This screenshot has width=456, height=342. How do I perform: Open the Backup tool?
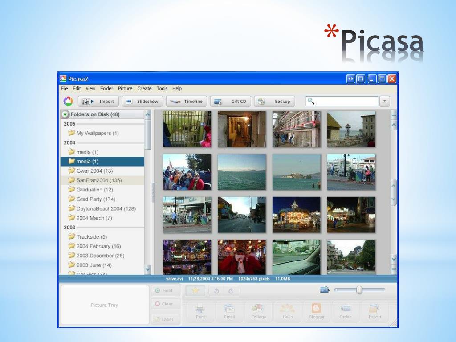click(274, 101)
